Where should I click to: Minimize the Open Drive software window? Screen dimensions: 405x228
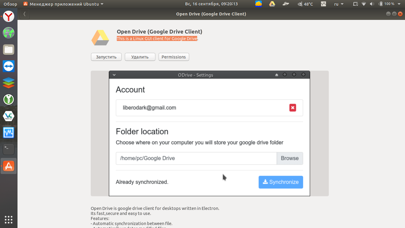(388, 14)
